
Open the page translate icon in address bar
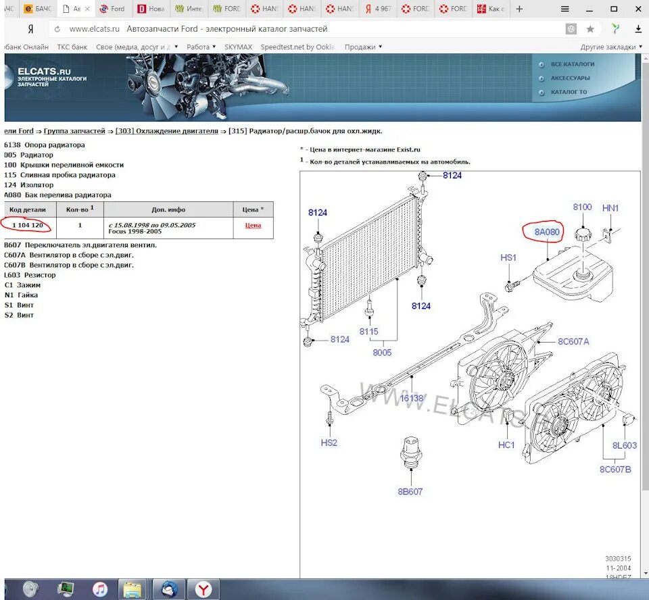click(571, 29)
